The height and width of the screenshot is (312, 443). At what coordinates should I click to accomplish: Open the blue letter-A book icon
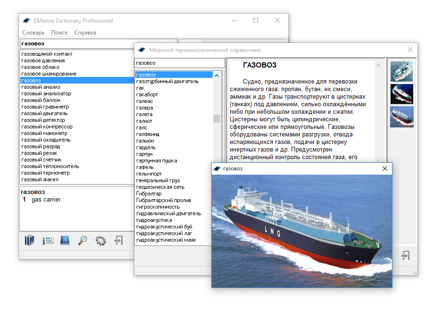pos(65,240)
